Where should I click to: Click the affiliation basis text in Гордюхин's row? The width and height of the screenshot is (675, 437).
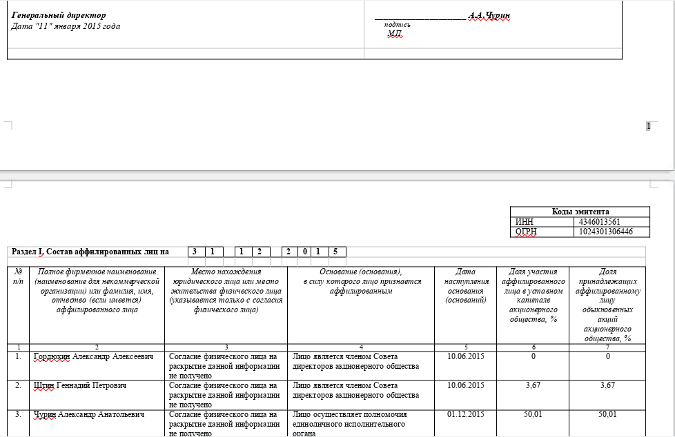click(x=355, y=361)
